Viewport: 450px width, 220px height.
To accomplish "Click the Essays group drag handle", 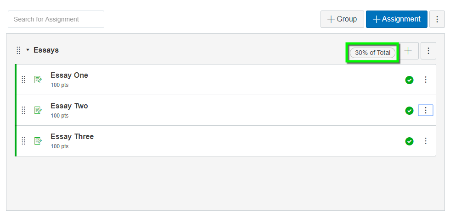I will 18,50.
